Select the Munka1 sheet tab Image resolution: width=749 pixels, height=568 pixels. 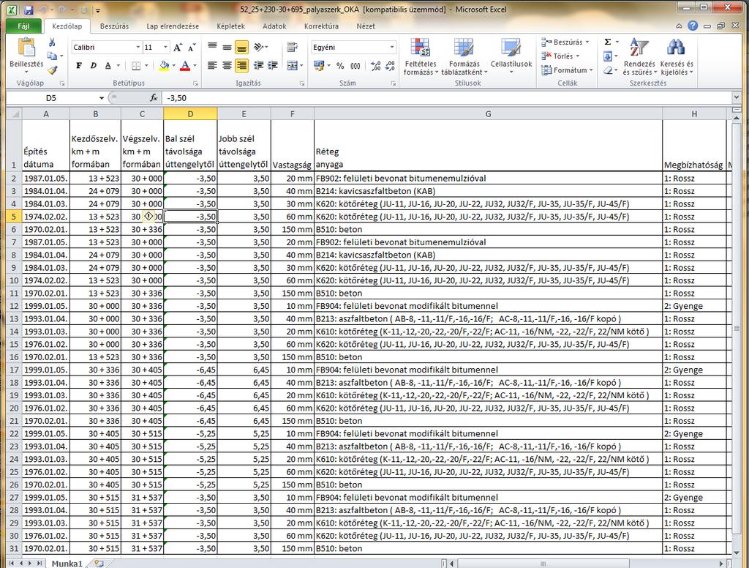tap(67, 563)
